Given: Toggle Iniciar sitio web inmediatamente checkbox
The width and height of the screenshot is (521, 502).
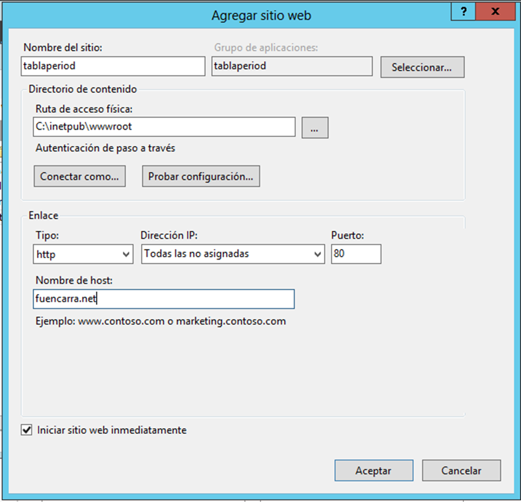Looking at the screenshot, I should (26, 430).
